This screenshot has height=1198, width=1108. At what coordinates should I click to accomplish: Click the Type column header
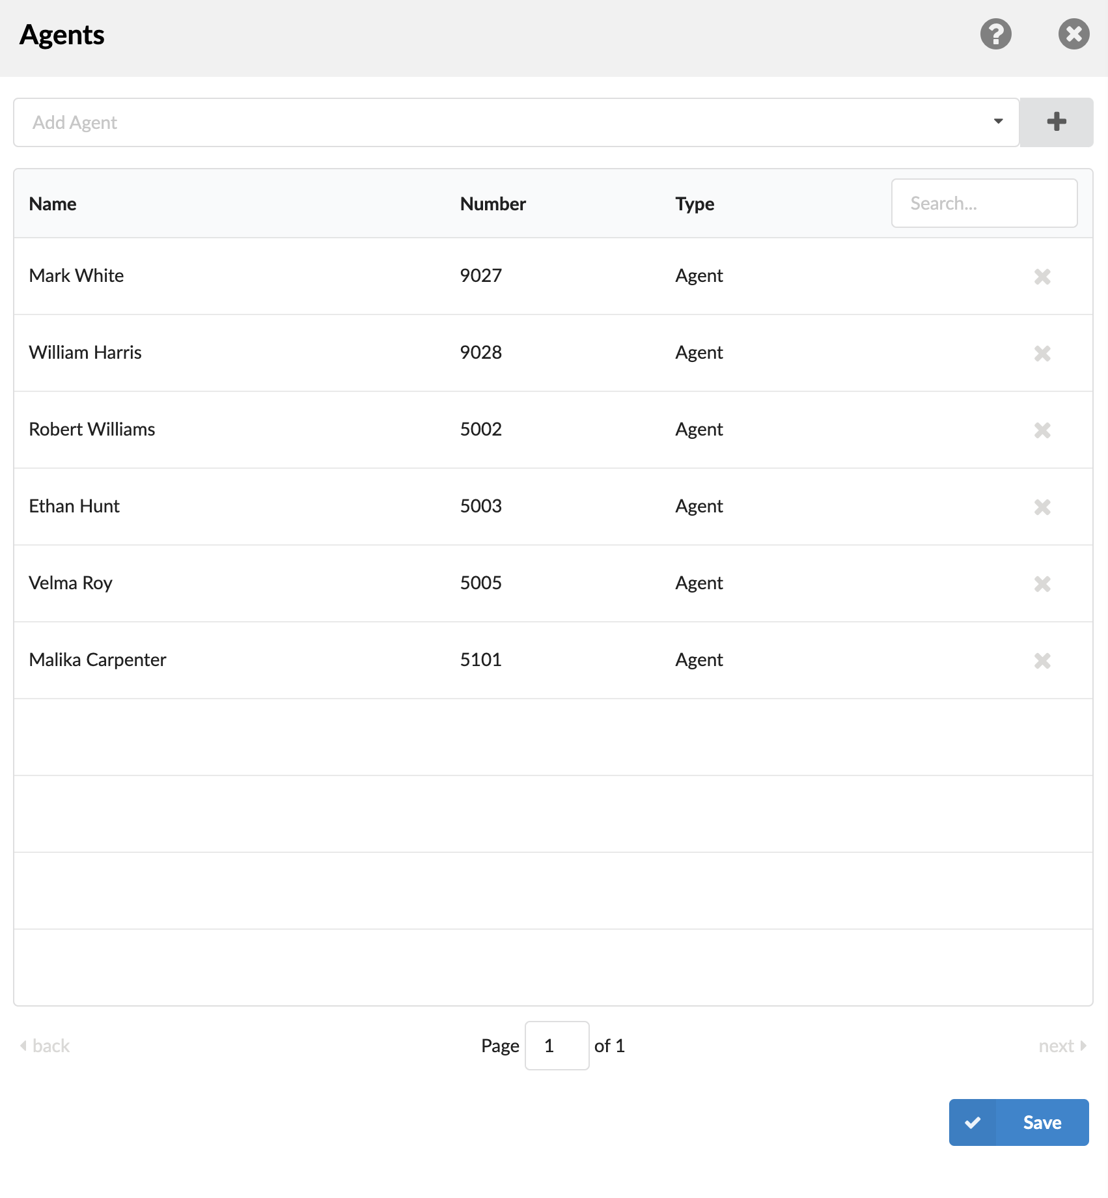(695, 204)
